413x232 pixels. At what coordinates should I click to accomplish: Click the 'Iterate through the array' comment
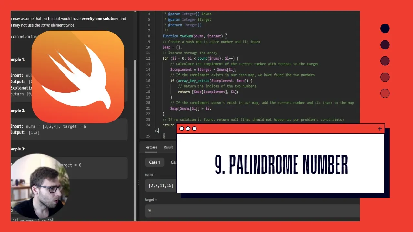[190, 53]
